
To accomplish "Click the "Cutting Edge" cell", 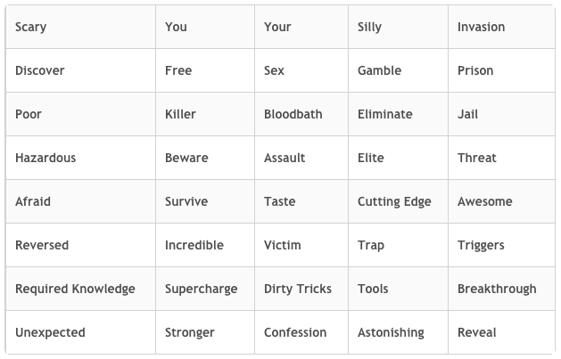I will click(x=394, y=201).
